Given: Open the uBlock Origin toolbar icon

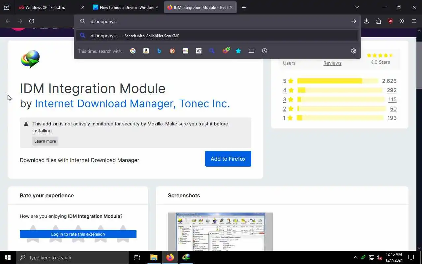Looking at the screenshot, I should coord(390,21).
